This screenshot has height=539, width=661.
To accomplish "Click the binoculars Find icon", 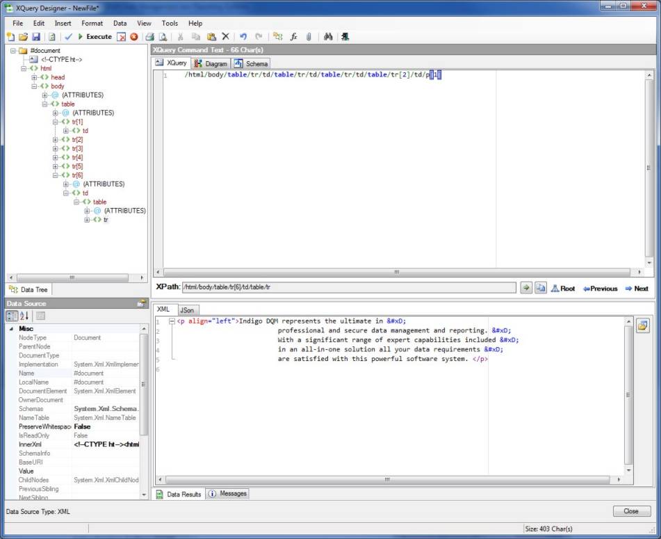I will pyautogui.click(x=329, y=37).
